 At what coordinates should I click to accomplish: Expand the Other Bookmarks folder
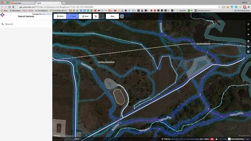pyautogui.click(x=242, y=11)
